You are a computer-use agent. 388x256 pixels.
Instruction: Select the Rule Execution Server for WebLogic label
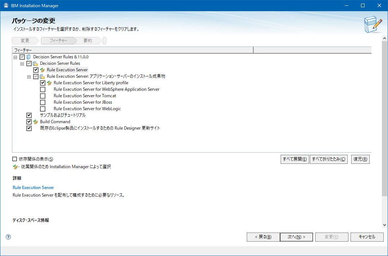click(x=87, y=109)
